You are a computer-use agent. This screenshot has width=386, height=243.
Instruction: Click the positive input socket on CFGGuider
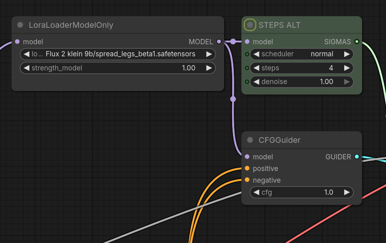pos(247,168)
